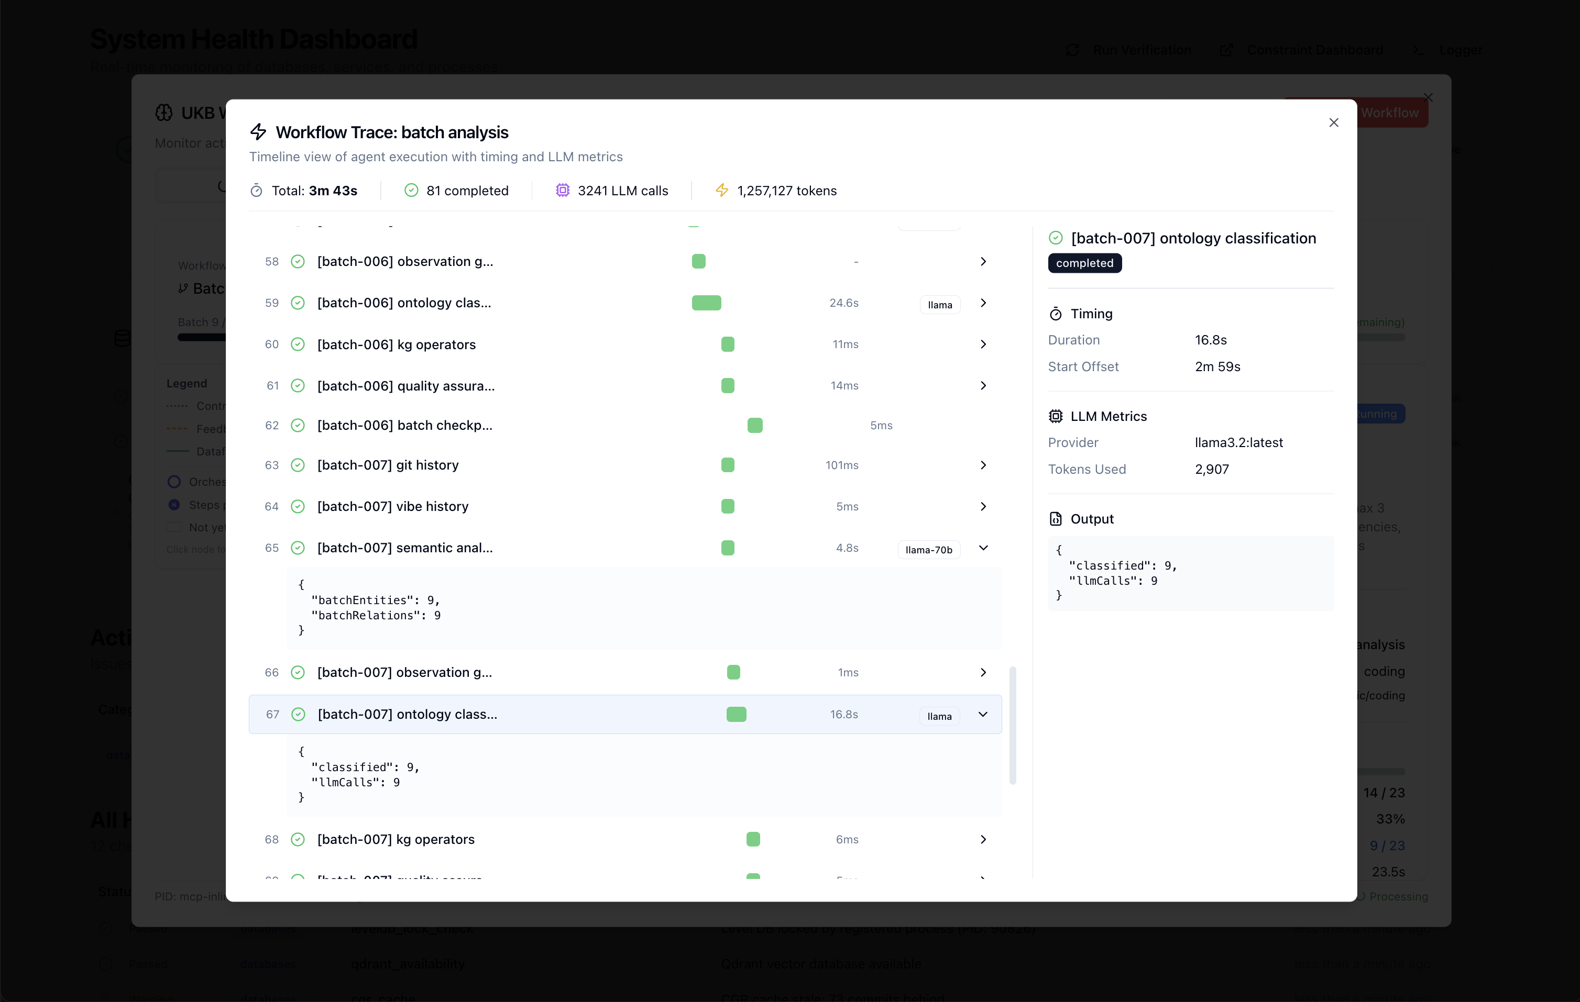Select the [batch-006] kg operators row label
Image resolution: width=1580 pixels, height=1002 pixels.
tap(397, 344)
